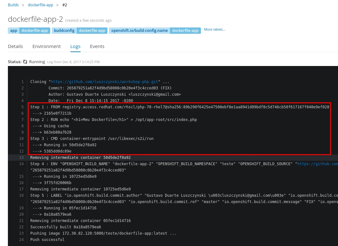Open the GitHub workshop-php.git link in log
Viewport: 338px width, 246px height.
click(x=104, y=82)
